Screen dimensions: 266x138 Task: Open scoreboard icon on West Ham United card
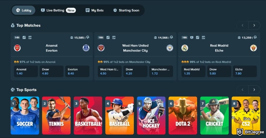point(114,38)
